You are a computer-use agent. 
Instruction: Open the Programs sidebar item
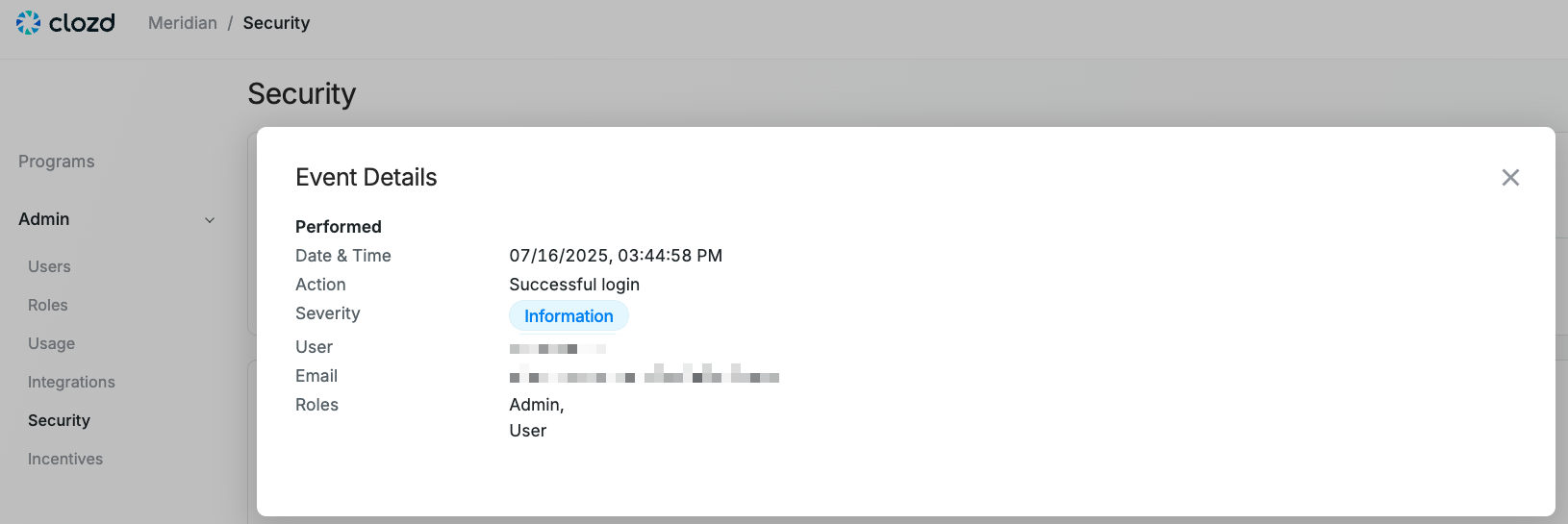(57, 162)
